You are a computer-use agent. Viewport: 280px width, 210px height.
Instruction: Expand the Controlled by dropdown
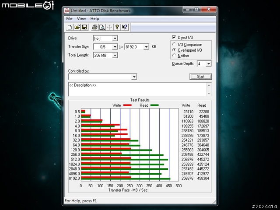[x=134, y=77]
